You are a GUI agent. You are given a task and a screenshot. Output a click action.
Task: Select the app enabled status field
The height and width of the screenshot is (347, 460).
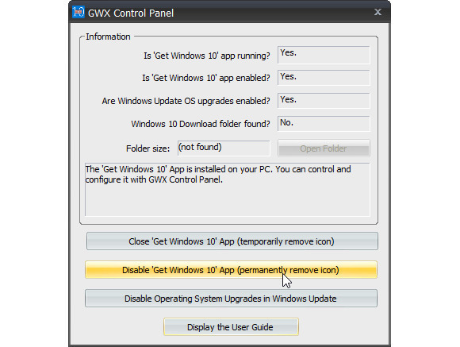324,78
